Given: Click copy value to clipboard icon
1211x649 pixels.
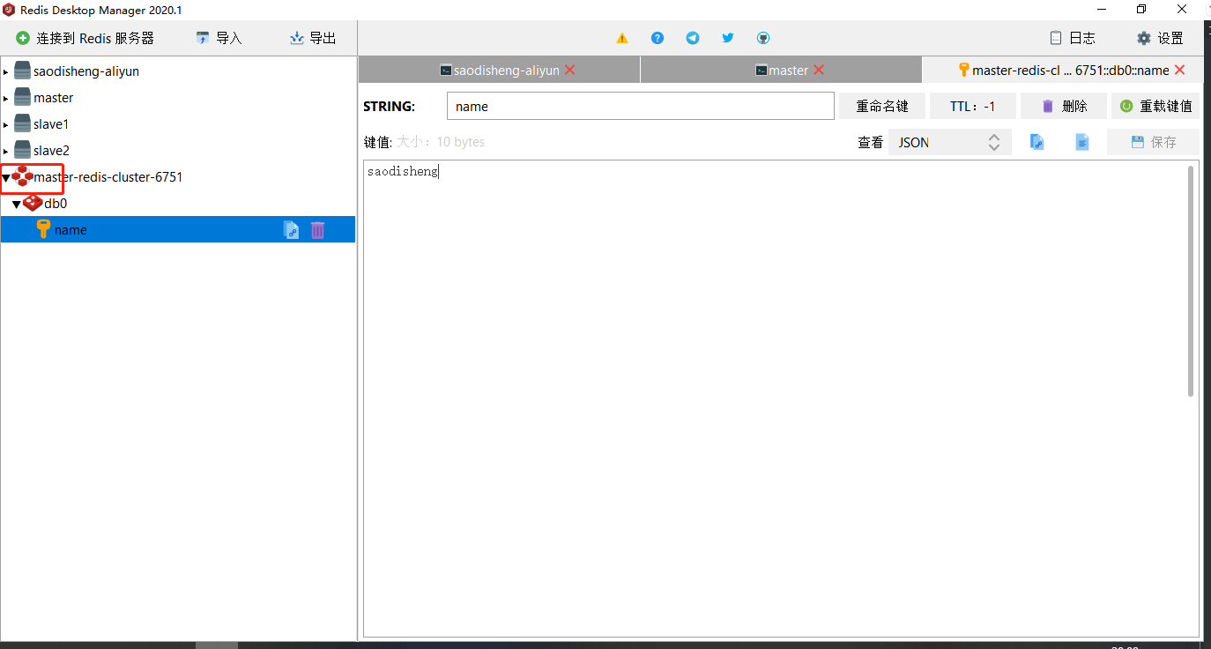Looking at the screenshot, I should pyautogui.click(x=1037, y=142).
